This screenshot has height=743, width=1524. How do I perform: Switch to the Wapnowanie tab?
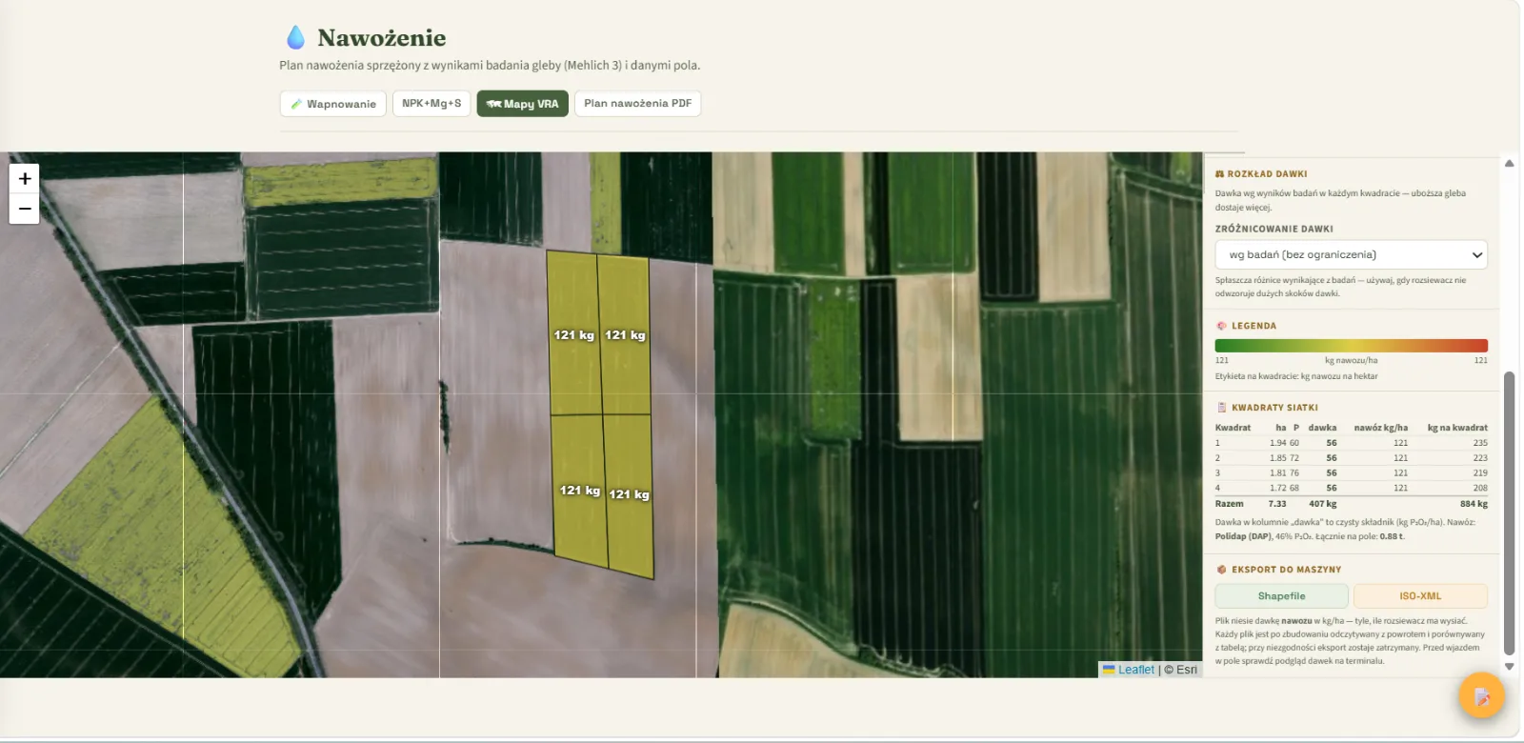click(333, 104)
